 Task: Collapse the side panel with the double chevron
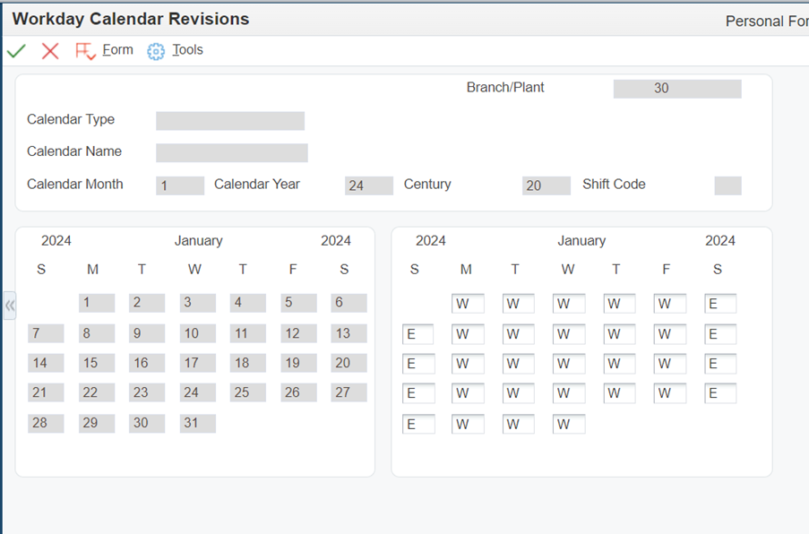(9, 306)
